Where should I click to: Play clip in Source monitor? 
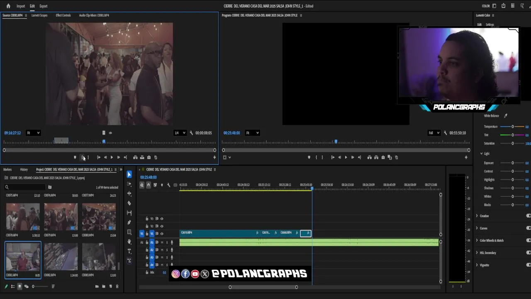[112, 157]
